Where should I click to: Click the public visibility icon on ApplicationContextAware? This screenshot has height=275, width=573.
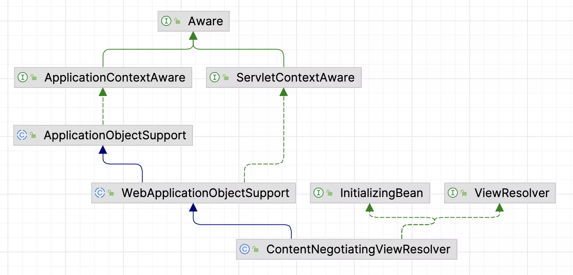(x=34, y=77)
